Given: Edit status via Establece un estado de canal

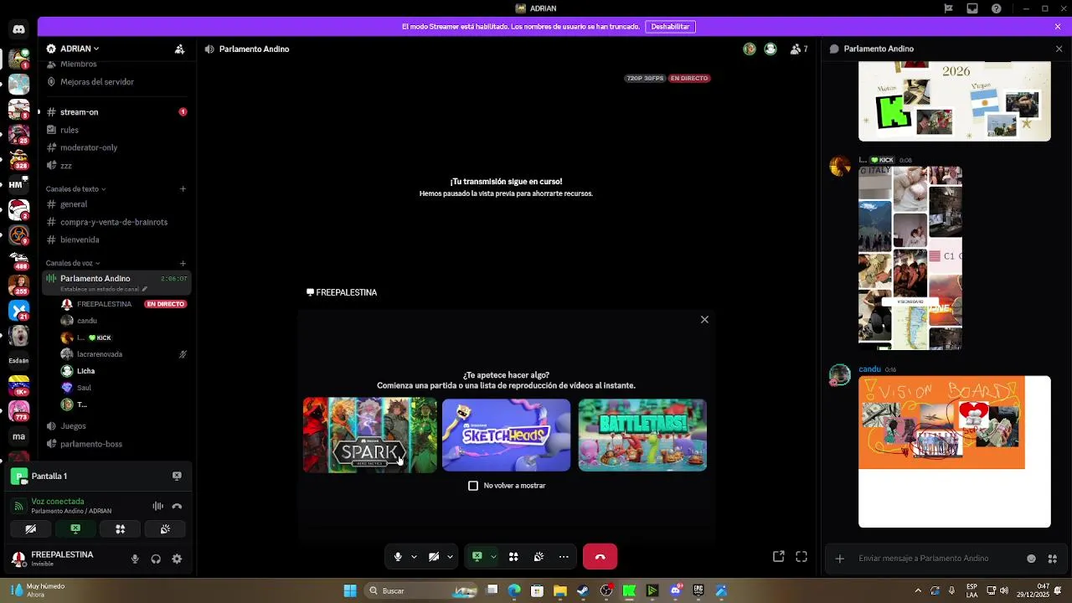Looking at the screenshot, I should click(x=102, y=289).
